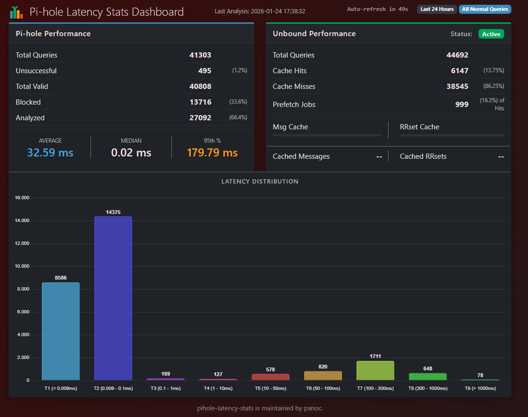Click the Unbound Performance panel header
This screenshot has width=528, height=417.
point(314,34)
